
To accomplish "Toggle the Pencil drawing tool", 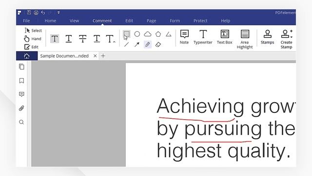I will tap(147, 44).
